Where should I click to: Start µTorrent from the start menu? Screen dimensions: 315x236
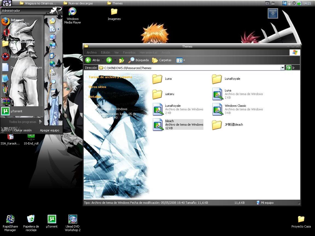coord(22,111)
